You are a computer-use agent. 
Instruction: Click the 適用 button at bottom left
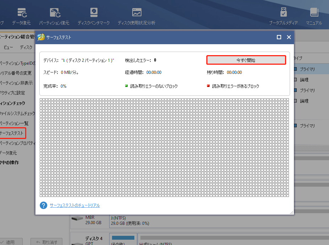click(11, 242)
